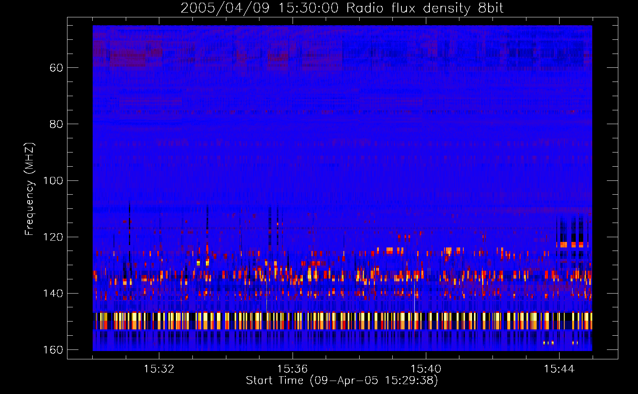Click the 140 frequency tick label
This screenshot has width=638, height=394.
click(53, 294)
